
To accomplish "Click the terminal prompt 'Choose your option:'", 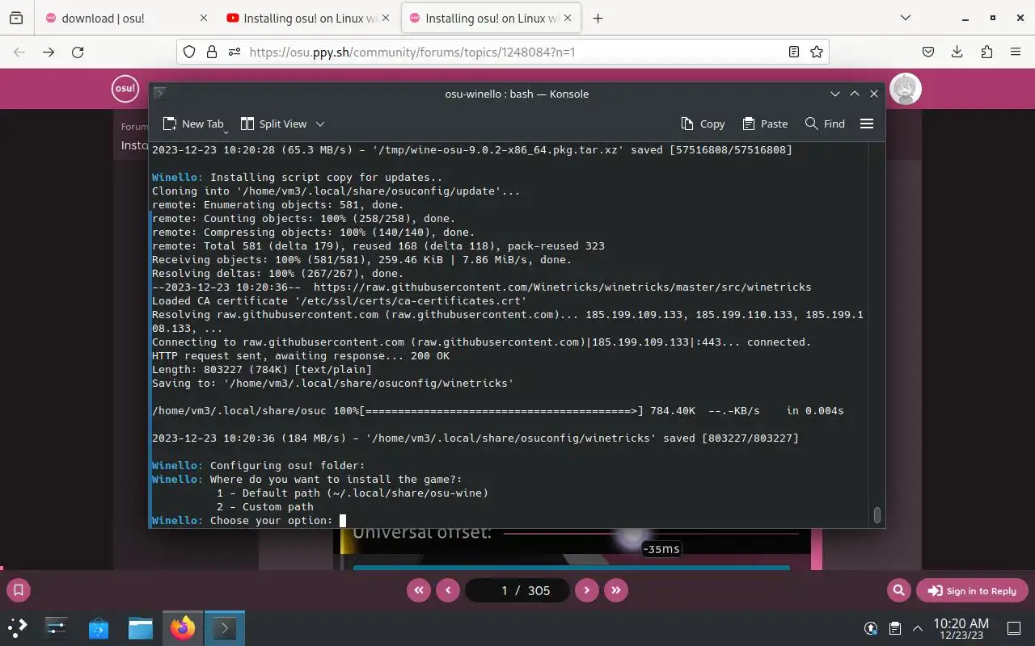I will pyautogui.click(x=272, y=520).
